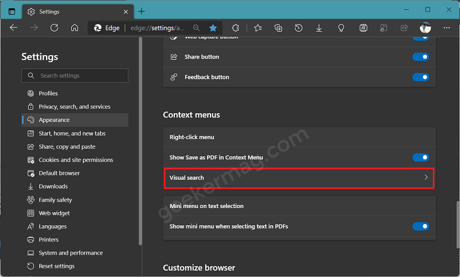Select Appearance in the sidebar
460x277 pixels.
tap(75, 120)
